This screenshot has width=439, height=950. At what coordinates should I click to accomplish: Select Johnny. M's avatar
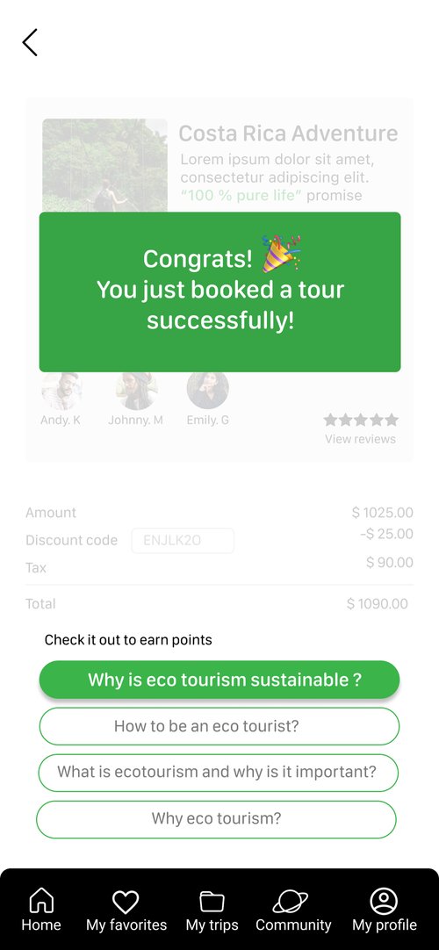point(137,391)
